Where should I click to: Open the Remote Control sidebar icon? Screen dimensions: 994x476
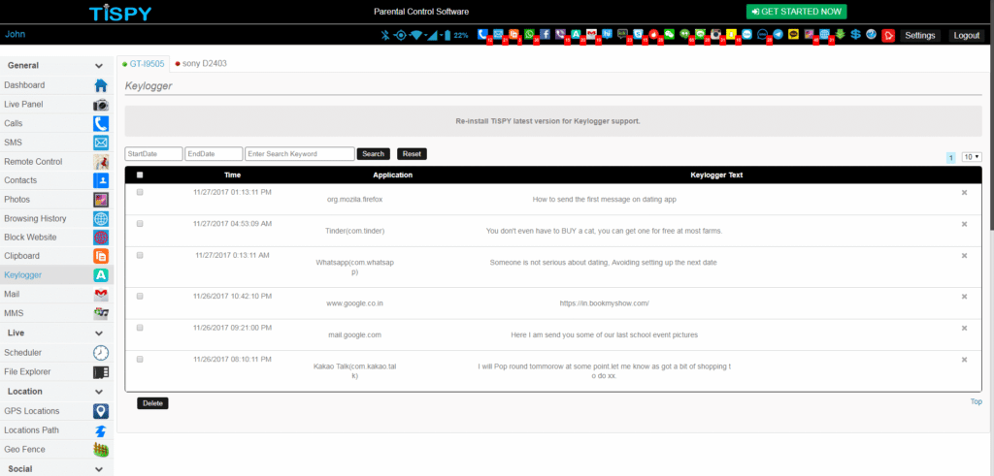[101, 161]
